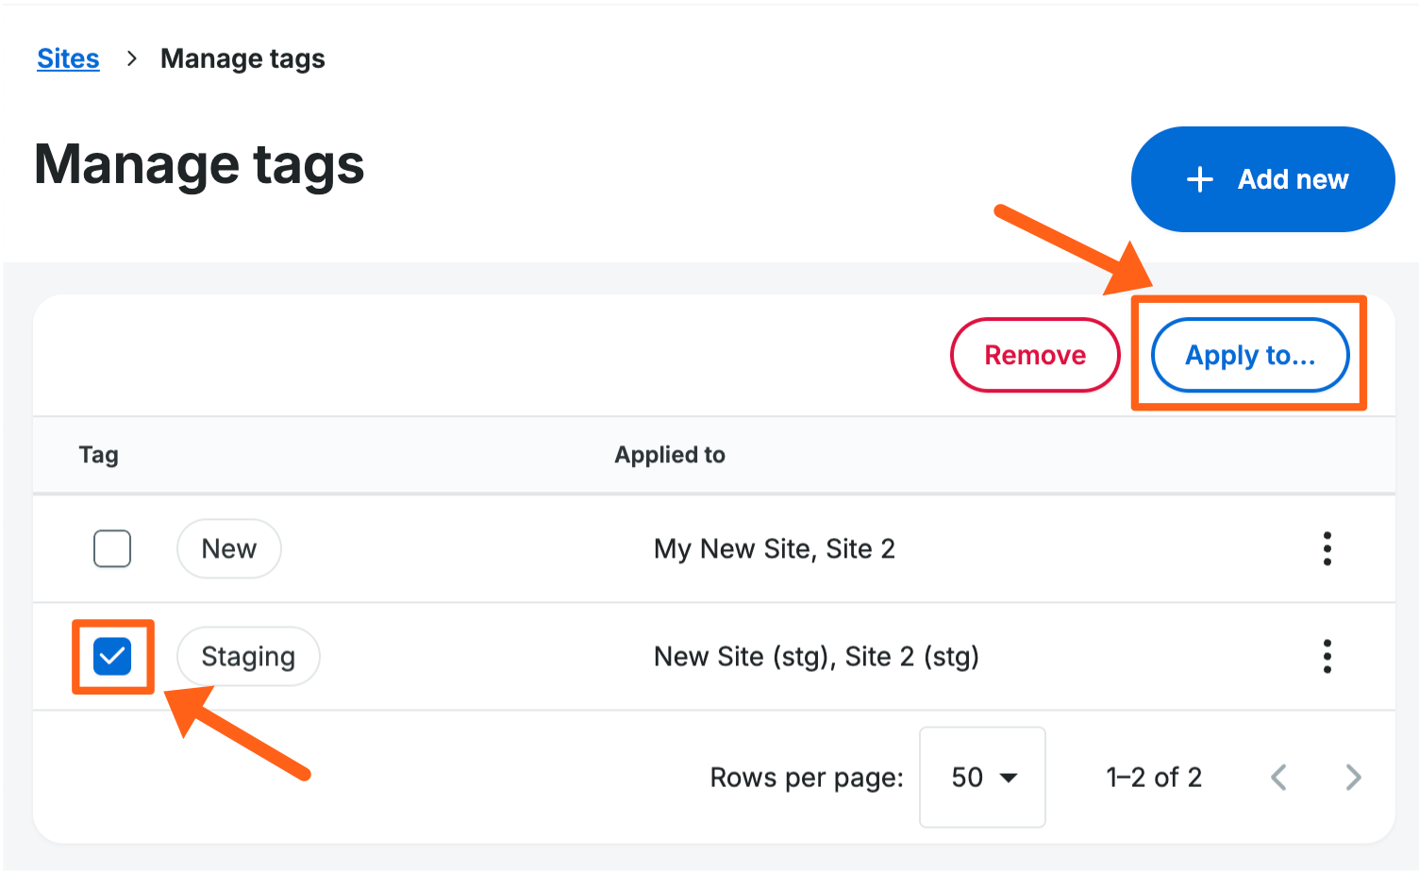
Task: Click the previous page arrow
Action: pyautogui.click(x=1278, y=777)
